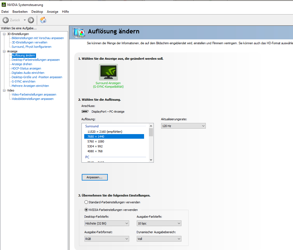Click the Auflösung ändern header monitor icon
293x250 pixels.
click(79, 33)
